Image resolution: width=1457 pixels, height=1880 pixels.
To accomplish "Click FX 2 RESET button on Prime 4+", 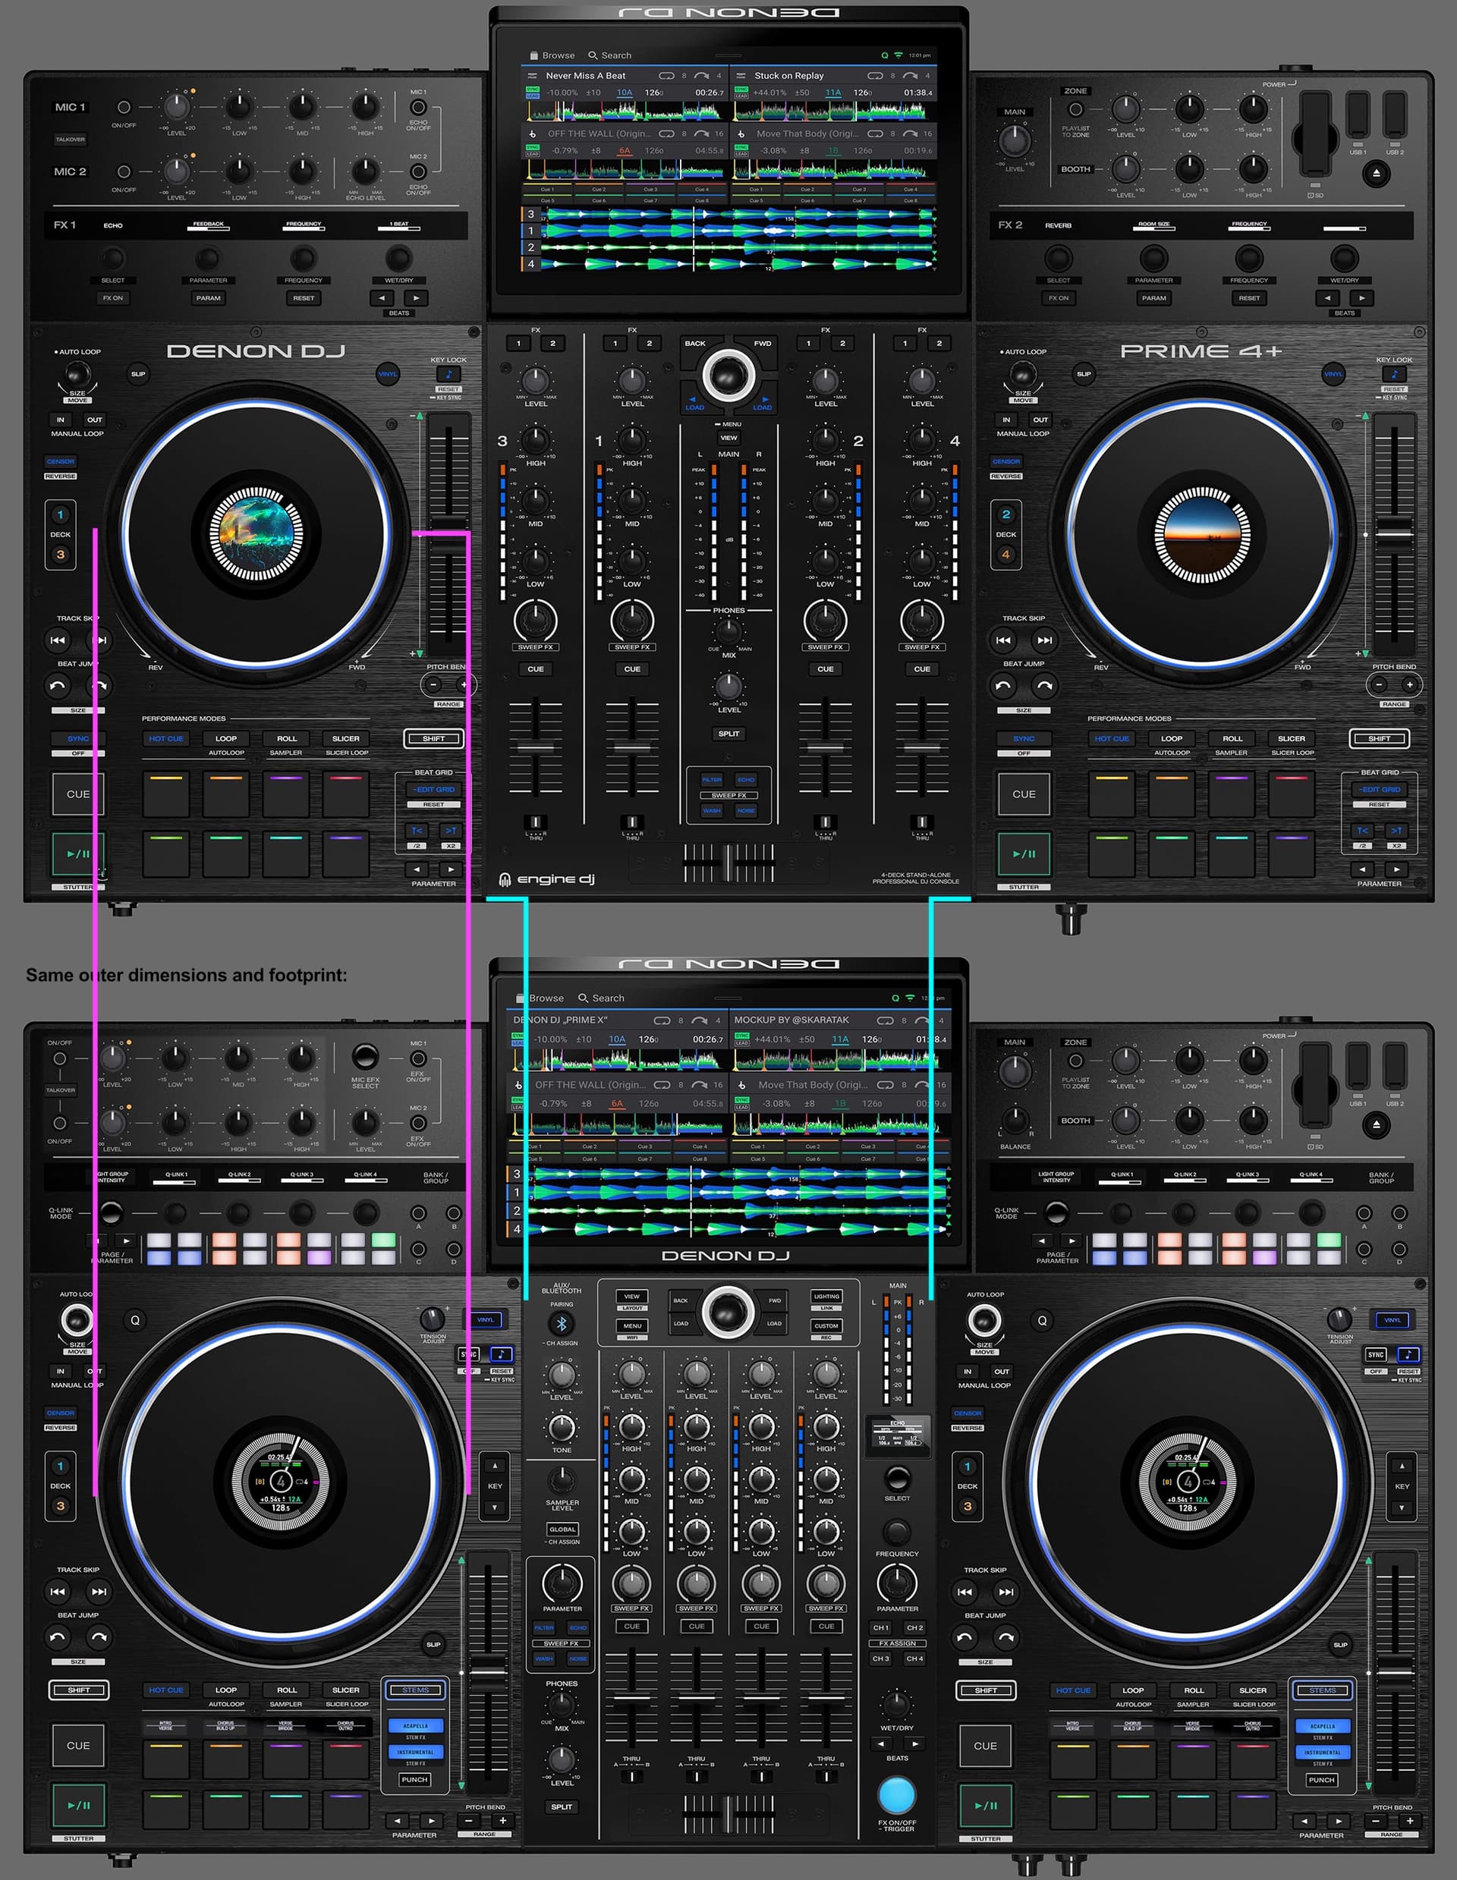I will tap(1248, 298).
